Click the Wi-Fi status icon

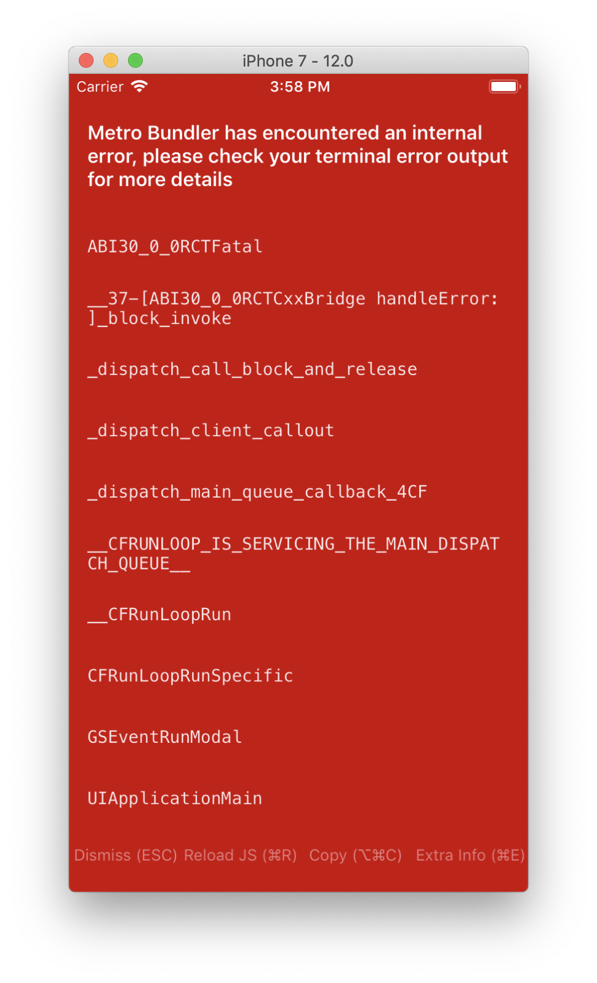click(140, 86)
